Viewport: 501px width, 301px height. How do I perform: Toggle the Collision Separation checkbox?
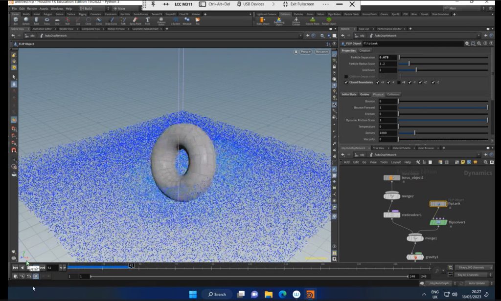[346, 77]
